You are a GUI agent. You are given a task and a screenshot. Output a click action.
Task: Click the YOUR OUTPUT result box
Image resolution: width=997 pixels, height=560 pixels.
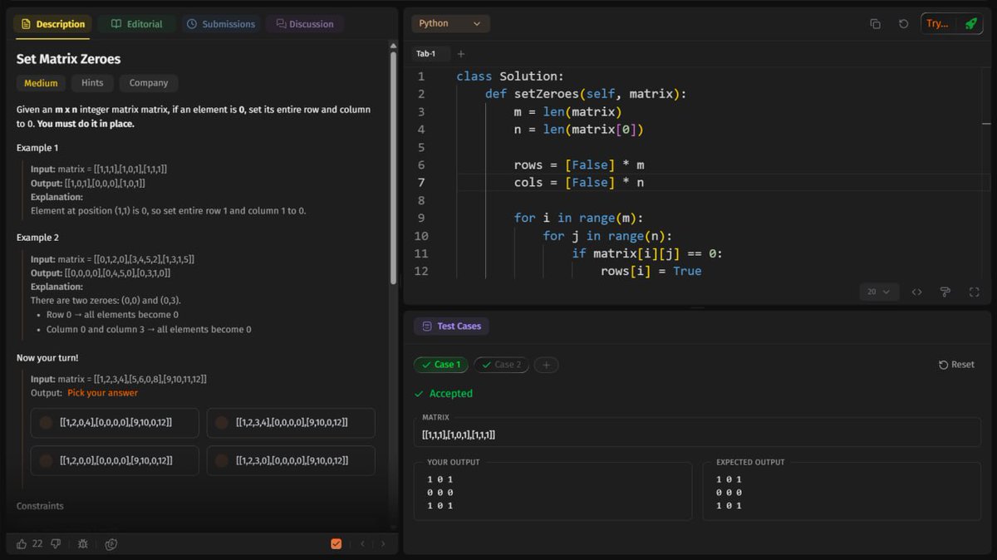553,492
